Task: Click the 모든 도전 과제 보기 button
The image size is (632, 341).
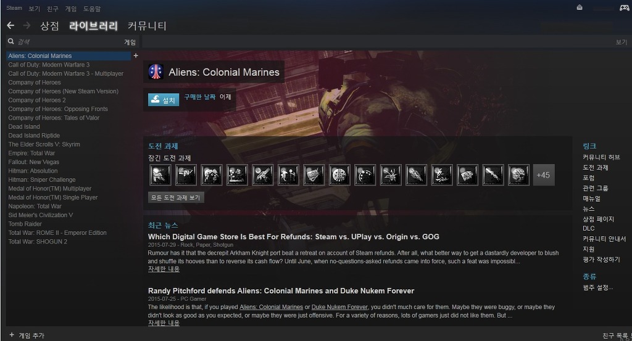Action: point(176,197)
